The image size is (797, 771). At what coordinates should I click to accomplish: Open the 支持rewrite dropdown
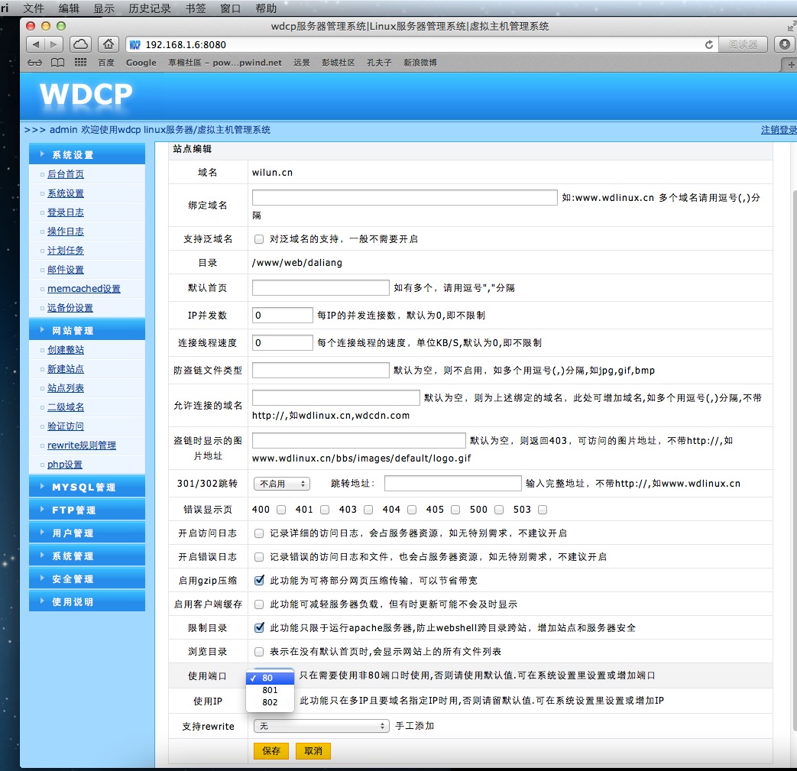pos(321,726)
